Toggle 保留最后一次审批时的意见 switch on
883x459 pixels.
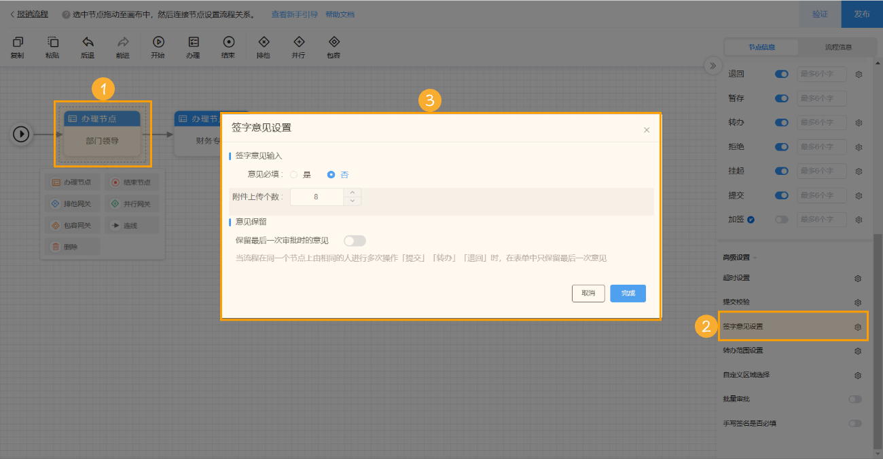click(x=354, y=241)
